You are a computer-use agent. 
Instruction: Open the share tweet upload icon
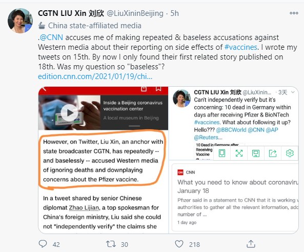click(x=251, y=244)
